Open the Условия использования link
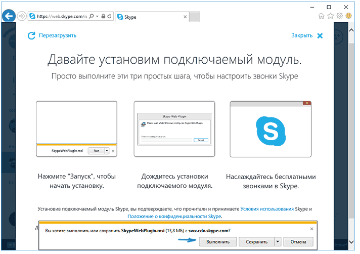This screenshot has width=360, height=254. (267, 209)
